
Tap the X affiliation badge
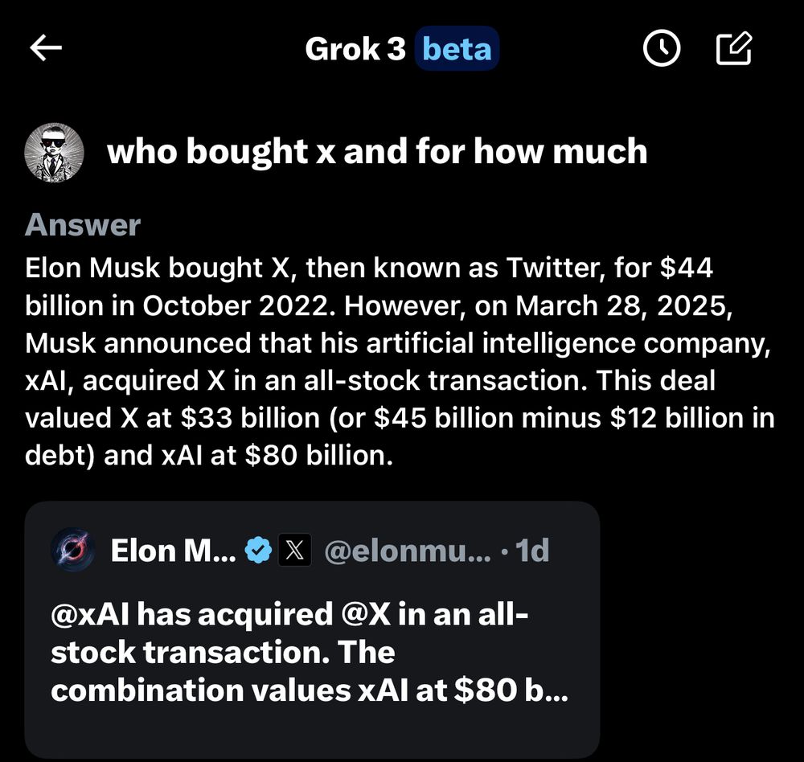(295, 551)
